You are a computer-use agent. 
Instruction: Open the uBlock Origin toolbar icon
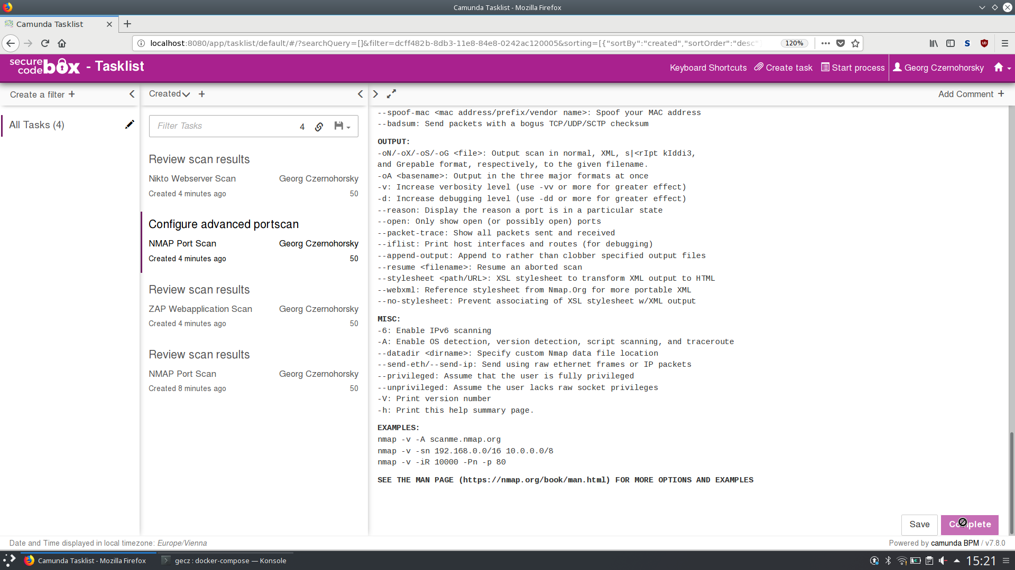(x=984, y=43)
